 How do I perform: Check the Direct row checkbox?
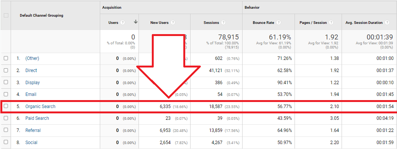click(x=6, y=70)
